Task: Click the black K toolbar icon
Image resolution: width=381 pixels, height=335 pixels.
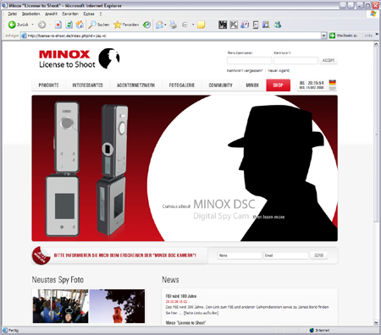Action: (x=234, y=25)
